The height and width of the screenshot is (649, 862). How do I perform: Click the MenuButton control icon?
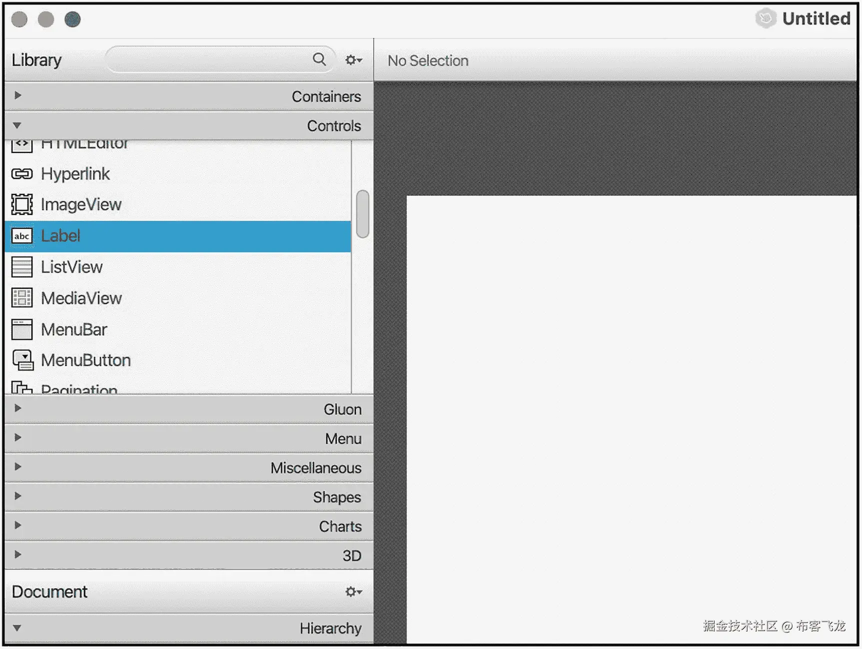point(22,360)
